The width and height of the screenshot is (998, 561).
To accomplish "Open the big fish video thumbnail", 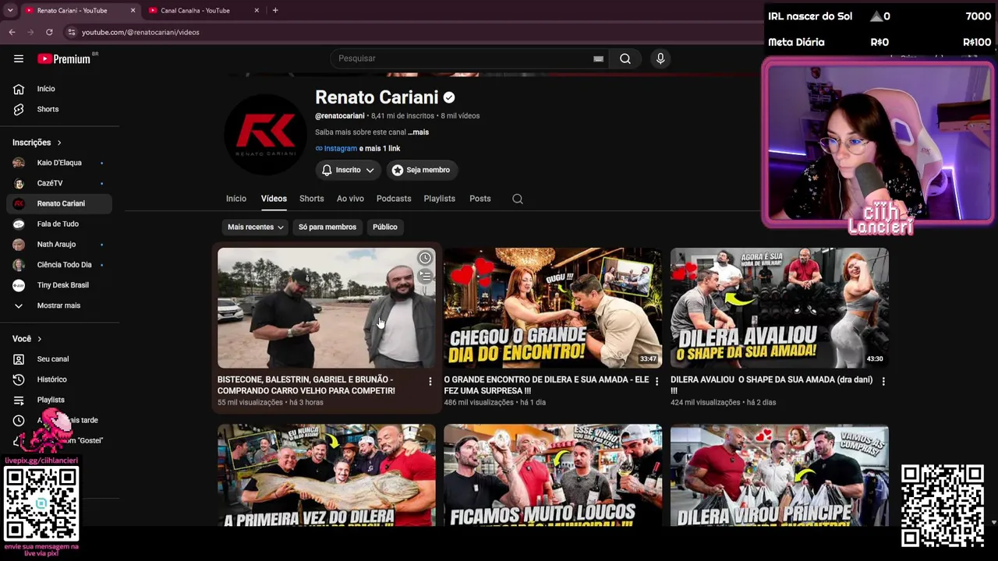I will [x=327, y=475].
